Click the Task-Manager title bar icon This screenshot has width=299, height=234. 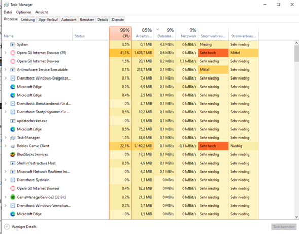pyautogui.click(x=6, y=5)
